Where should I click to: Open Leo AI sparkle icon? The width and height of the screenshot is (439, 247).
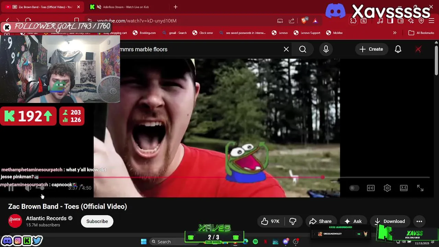411,21
